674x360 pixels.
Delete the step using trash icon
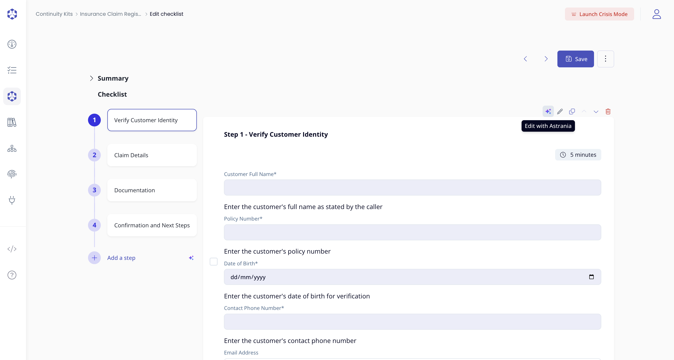coord(608,112)
